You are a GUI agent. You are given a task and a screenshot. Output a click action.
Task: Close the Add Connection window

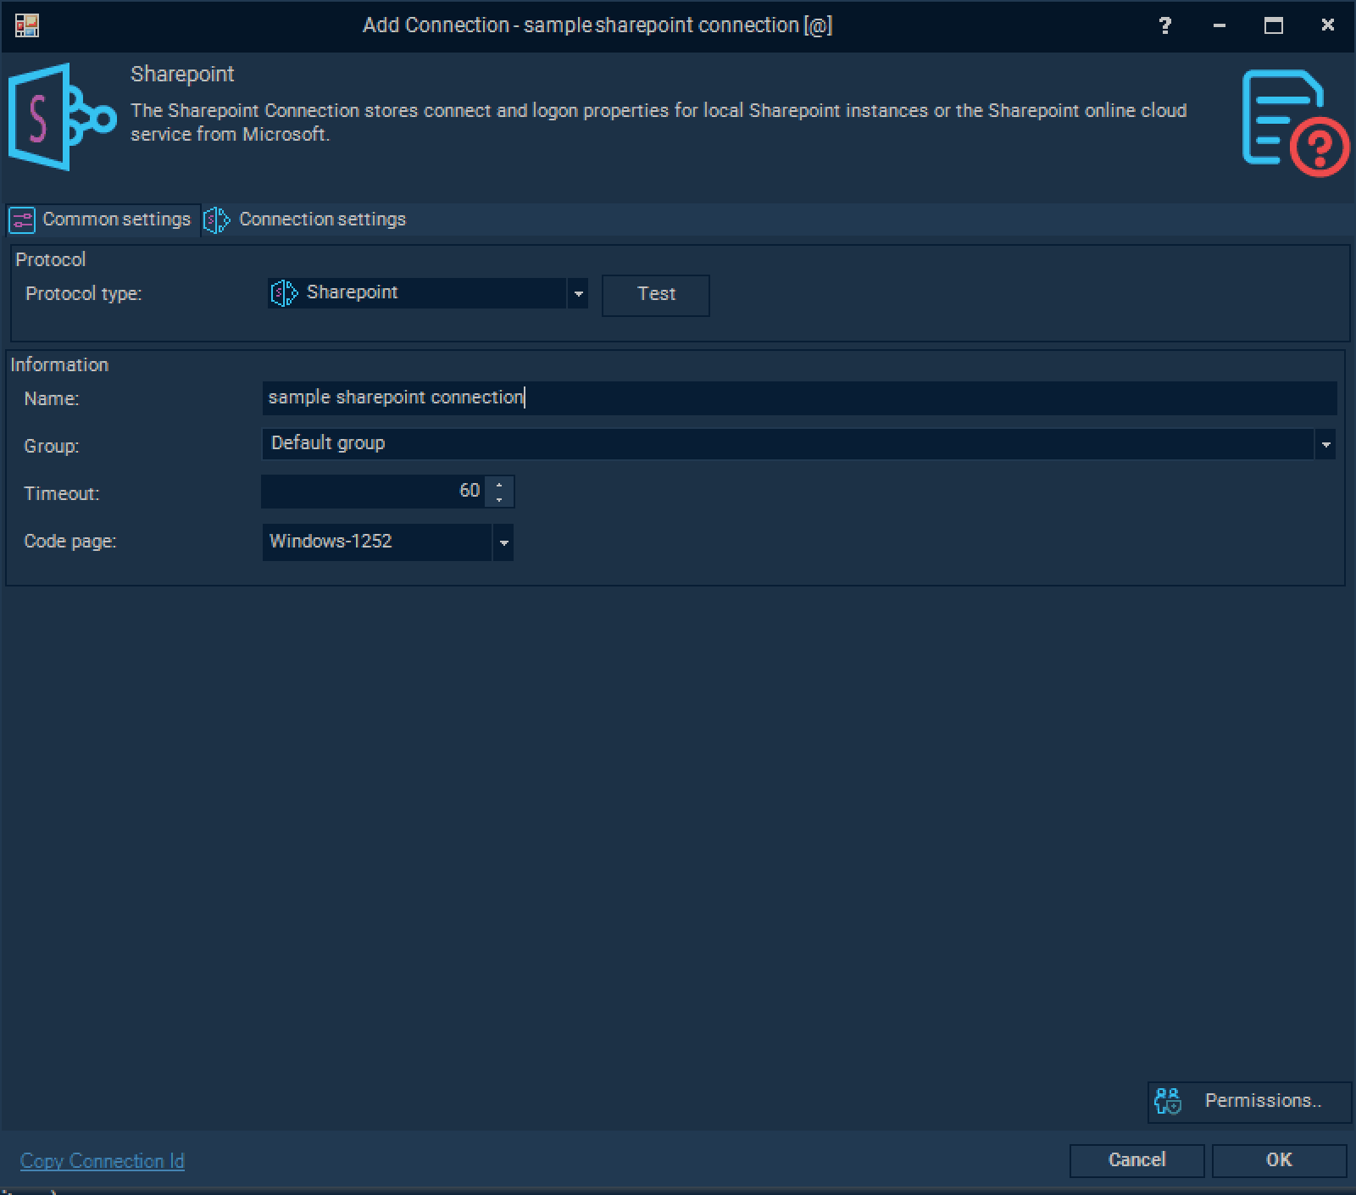pyautogui.click(x=1327, y=25)
